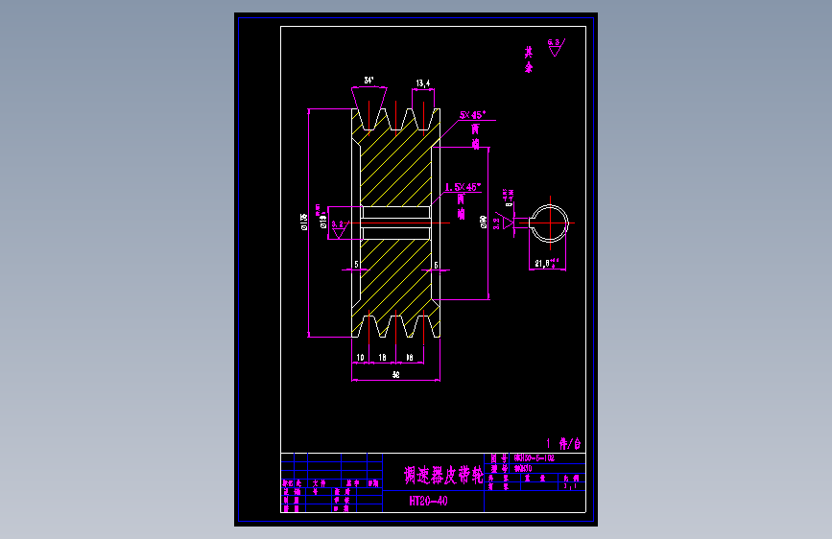Click the 34° groove angle dimension
The height and width of the screenshot is (539, 832).
(368, 81)
